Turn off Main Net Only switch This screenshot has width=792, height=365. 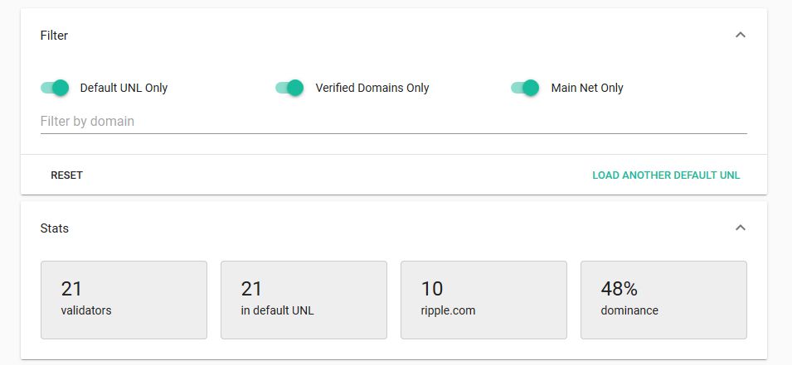coord(525,88)
